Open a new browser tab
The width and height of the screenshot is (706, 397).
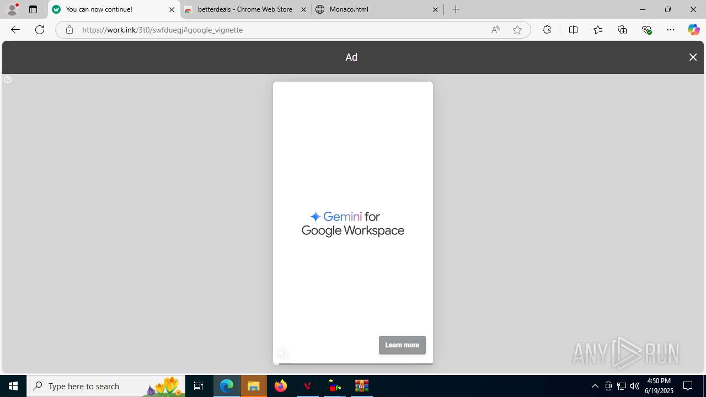click(456, 9)
